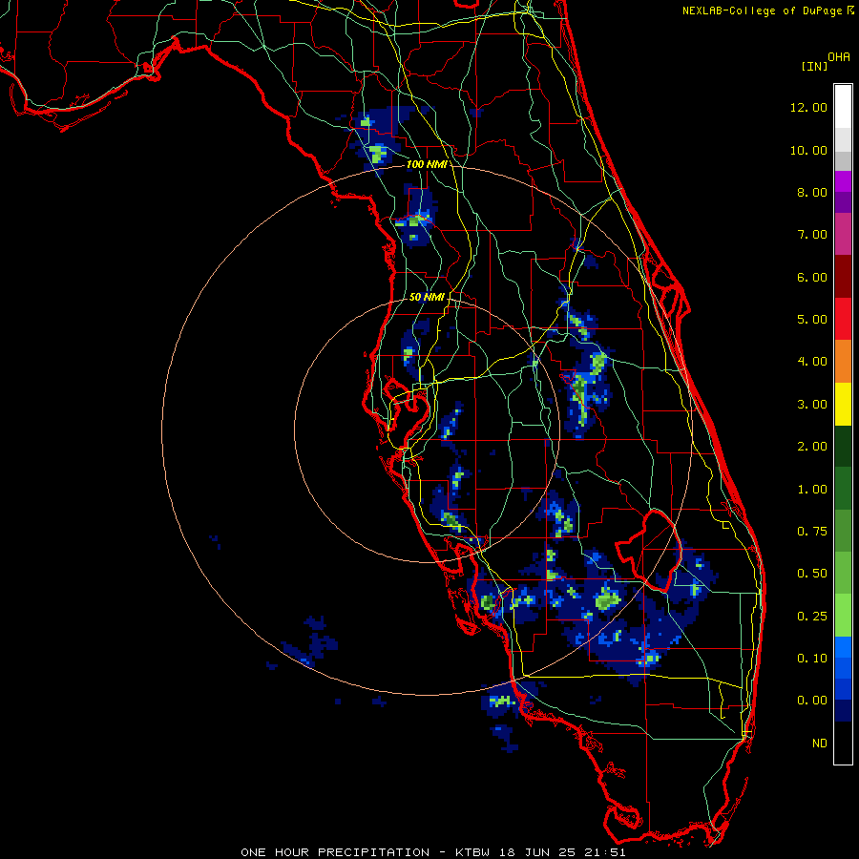Click the 21:51 time stamp
Viewport: 859px width, 859px height.
[x=604, y=852]
